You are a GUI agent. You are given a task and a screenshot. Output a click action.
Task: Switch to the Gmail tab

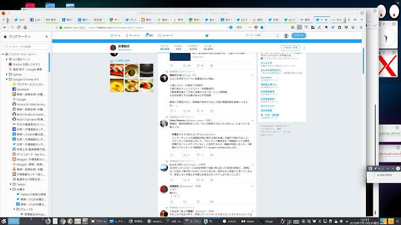(x=51, y=19)
